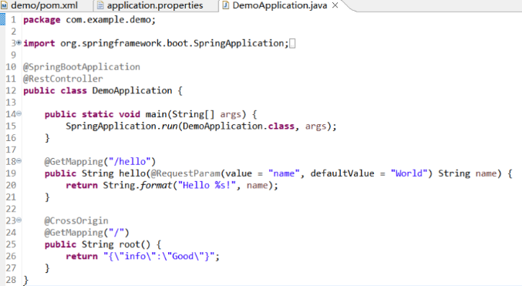
Task: Click the DemoApplication class name
Action: point(132,90)
